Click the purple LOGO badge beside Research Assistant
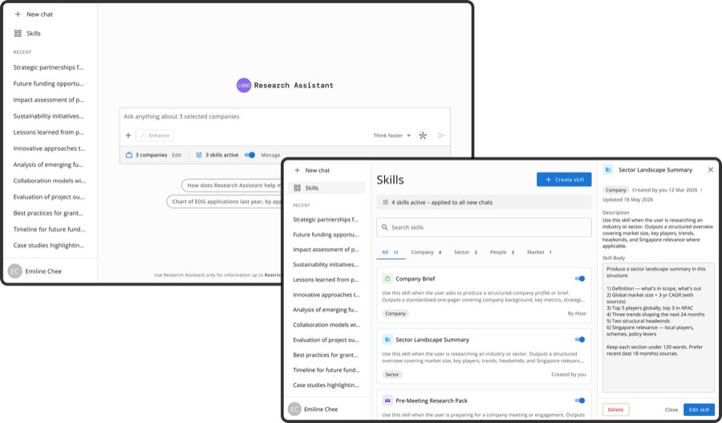The width and height of the screenshot is (722, 423). tap(244, 85)
